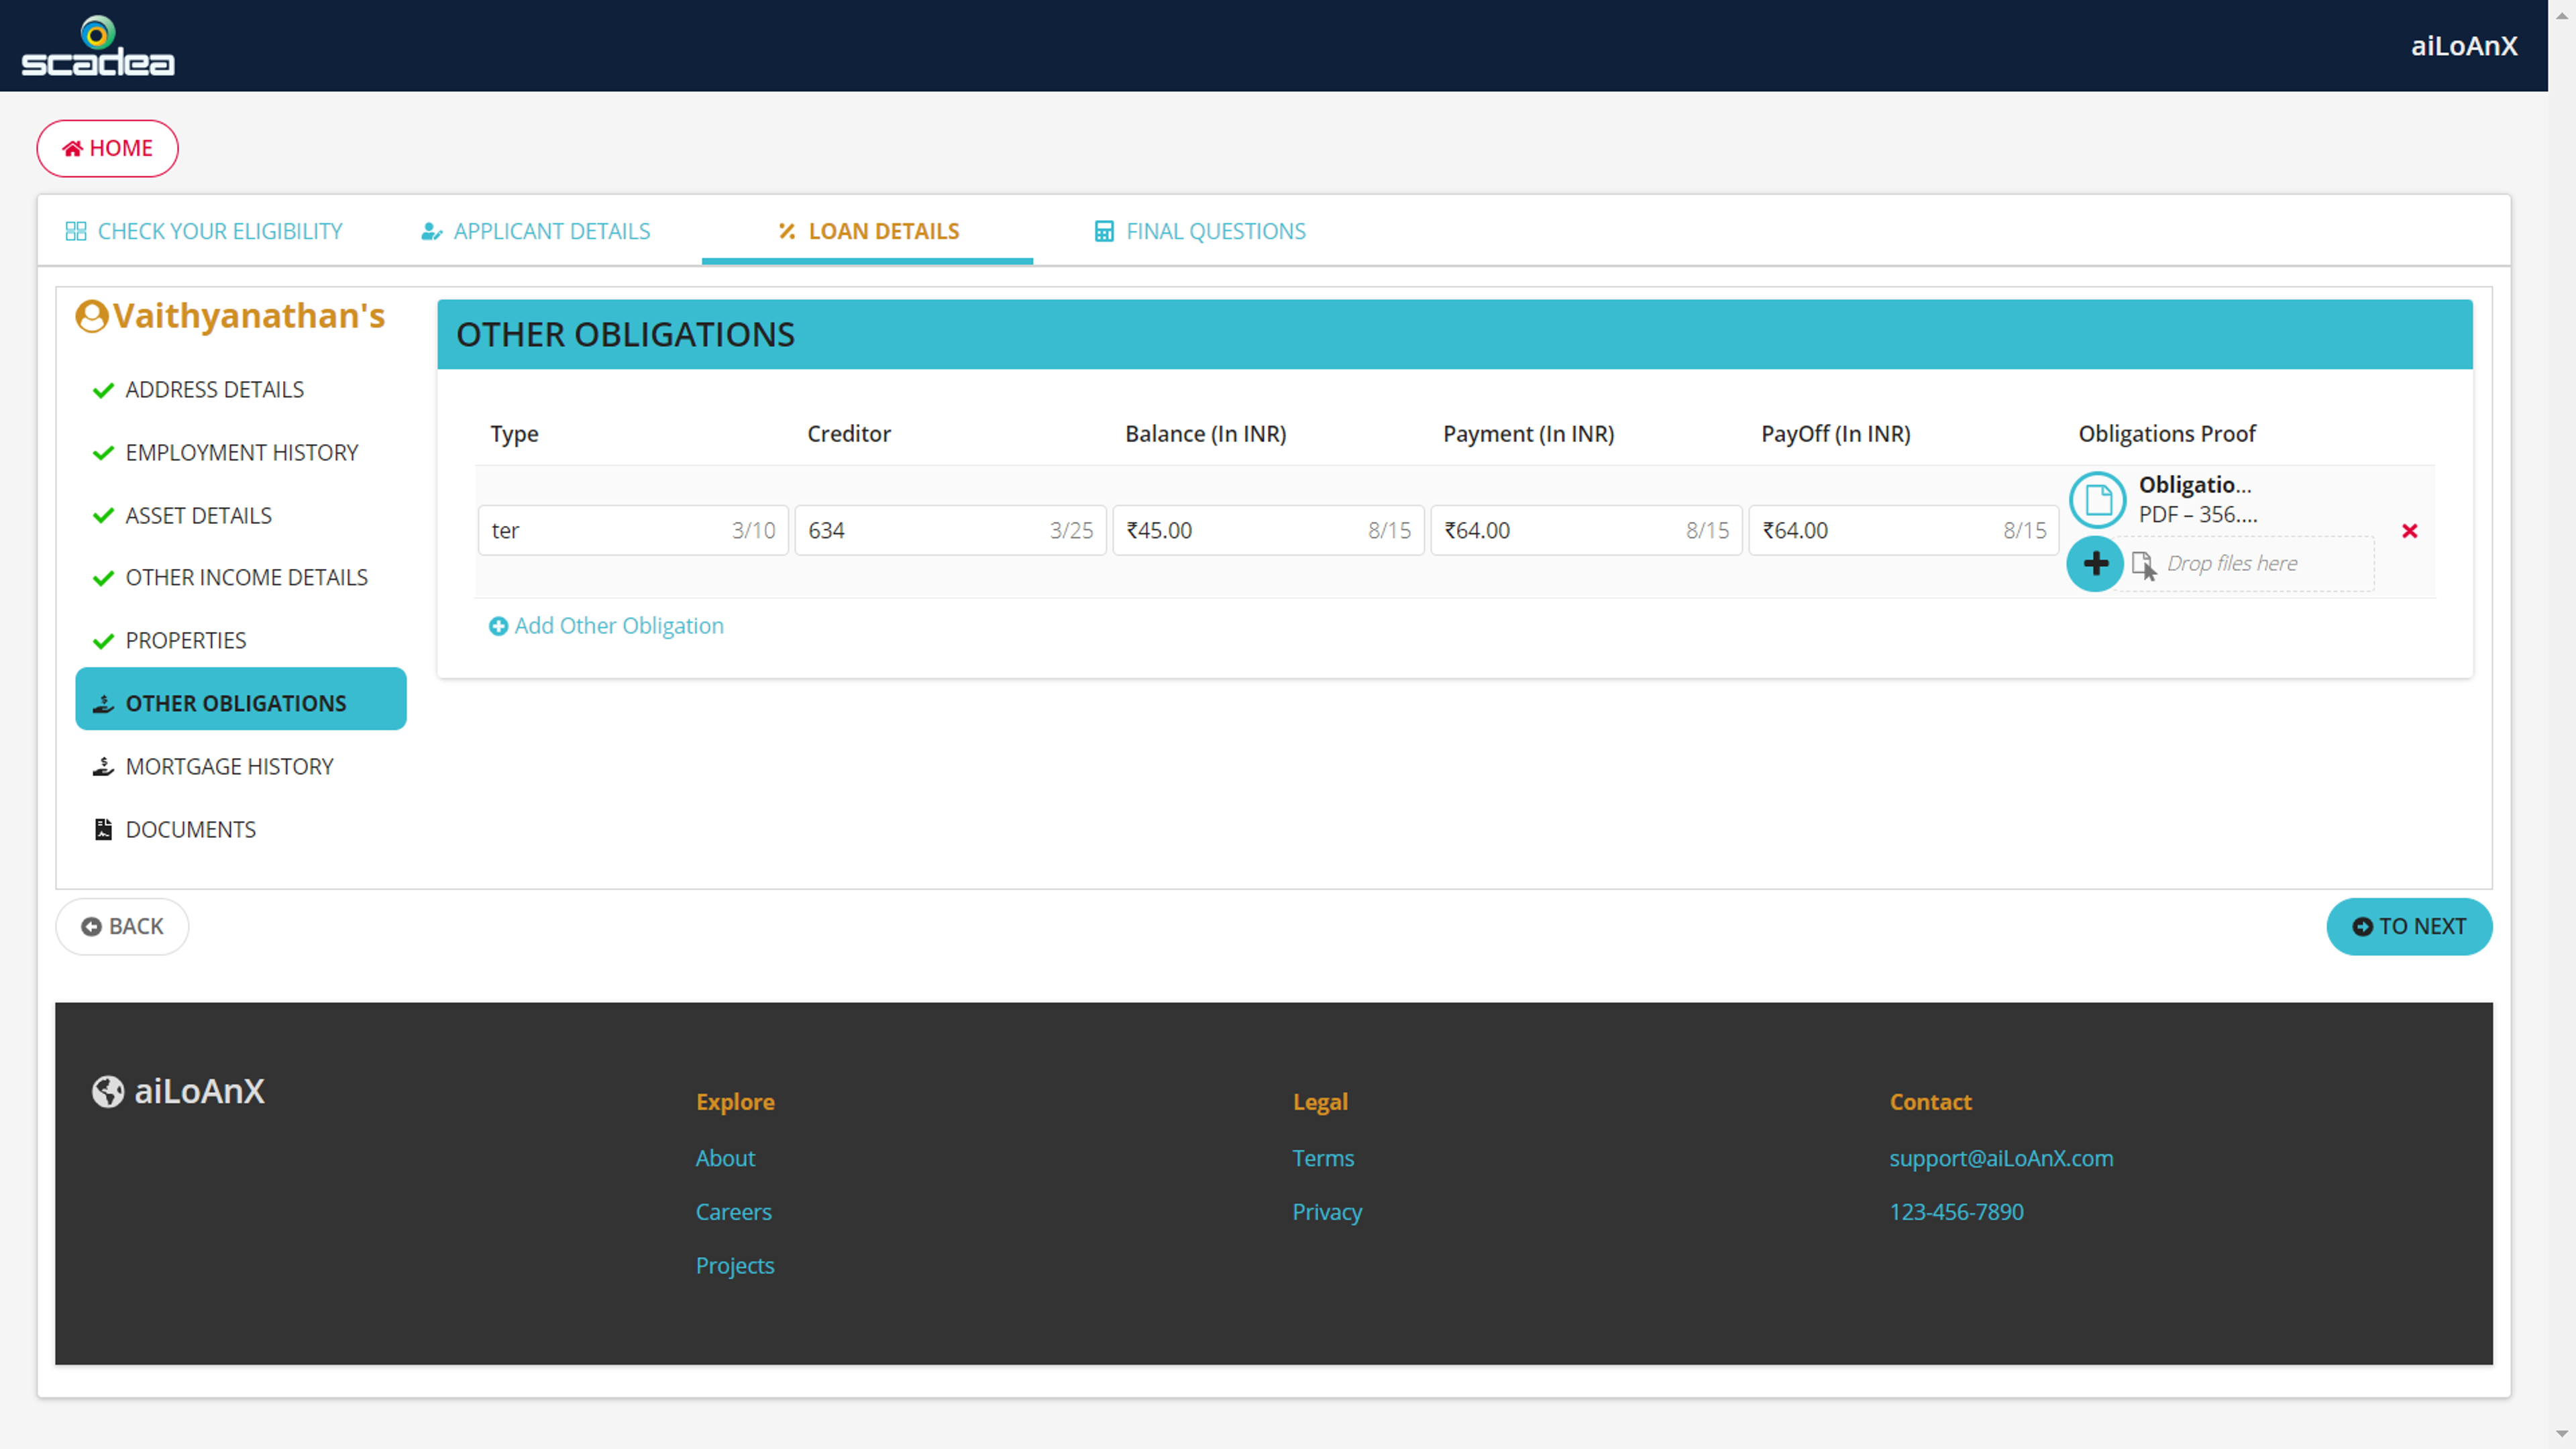Open the Terms legal link
Viewport: 2576px width, 1449px height.
pyautogui.click(x=1323, y=1158)
